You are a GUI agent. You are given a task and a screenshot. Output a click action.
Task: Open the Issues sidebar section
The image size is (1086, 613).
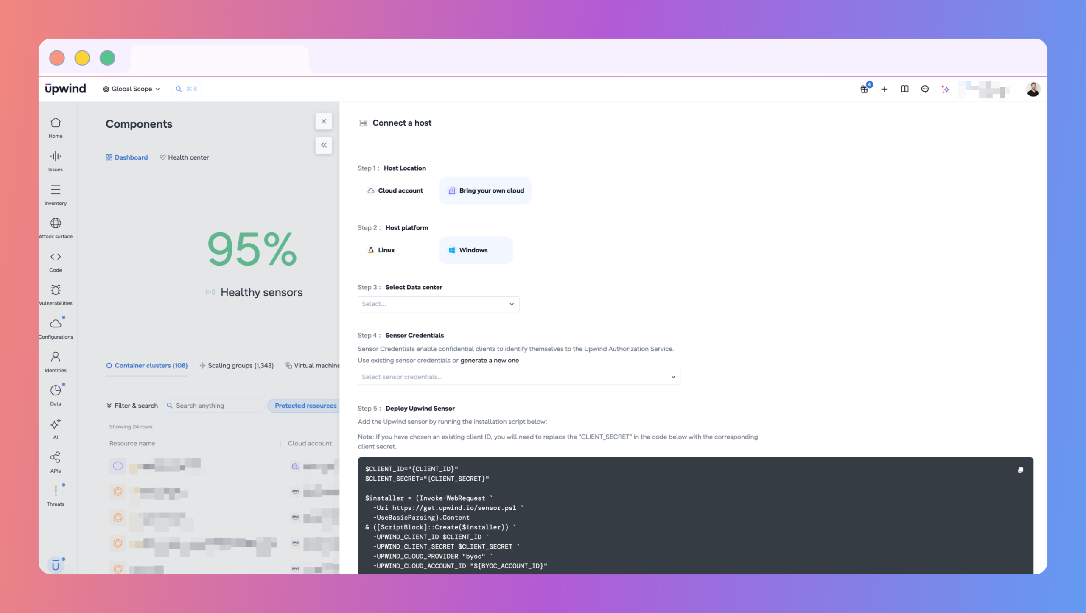pyautogui.click(x=56, y=161)
